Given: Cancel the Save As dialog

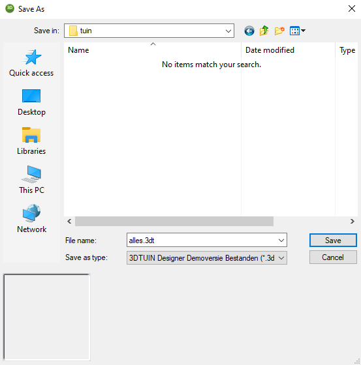Looking at the screenshot, I should (x=333, y=257).
